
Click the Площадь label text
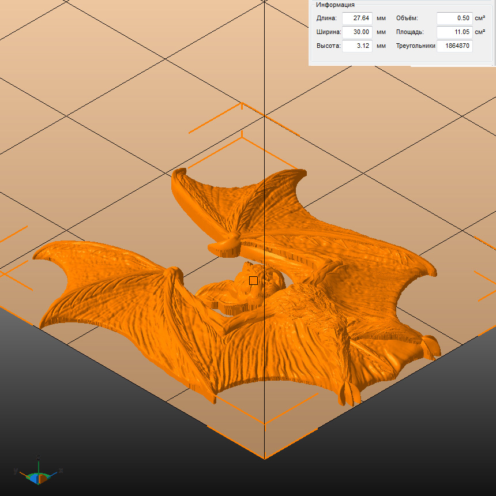410,32
